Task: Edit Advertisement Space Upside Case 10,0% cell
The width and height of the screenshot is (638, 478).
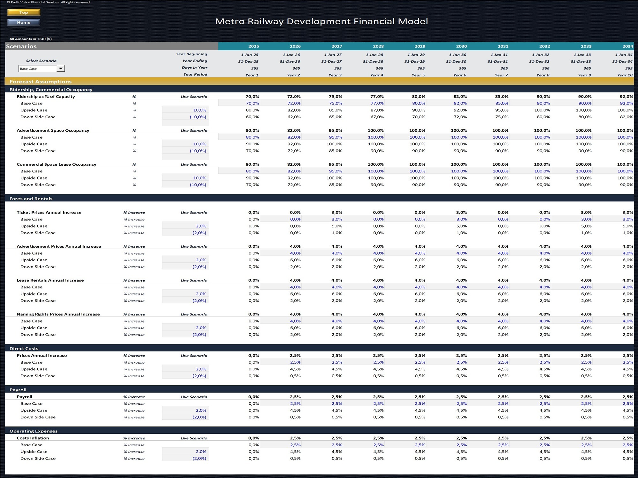Action: 185,144
